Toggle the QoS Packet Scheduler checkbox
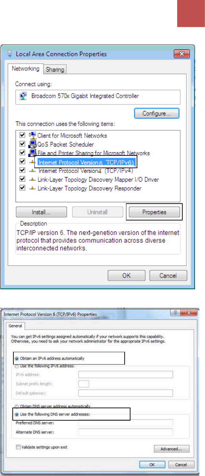The height and width of the screenshot is (476, 205). coord(23,144)
